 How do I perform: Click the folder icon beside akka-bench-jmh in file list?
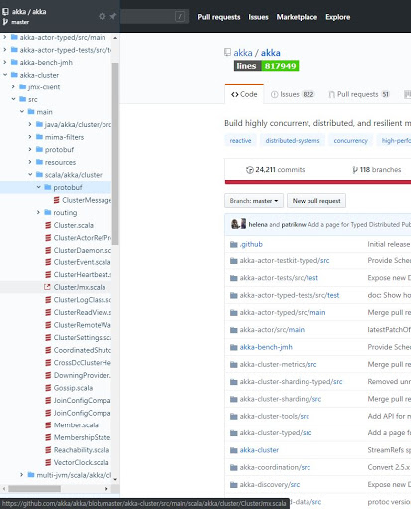tap(234, 347)
